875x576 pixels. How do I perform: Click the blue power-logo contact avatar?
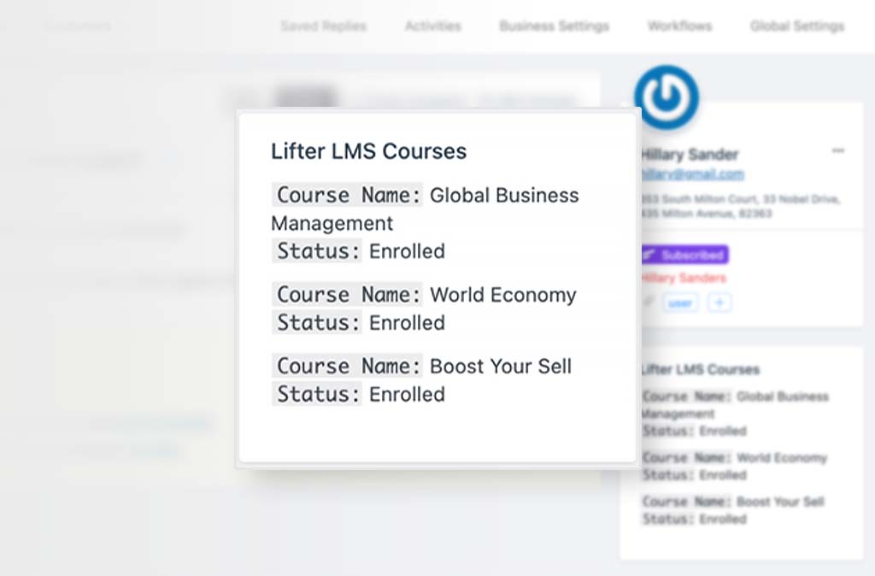click(x=666, y=97)
